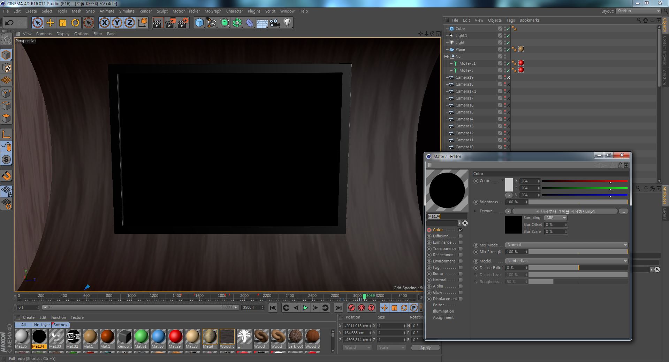The image size is (669, 362).
Task: Play the animation forward
Action: (305, 308)
